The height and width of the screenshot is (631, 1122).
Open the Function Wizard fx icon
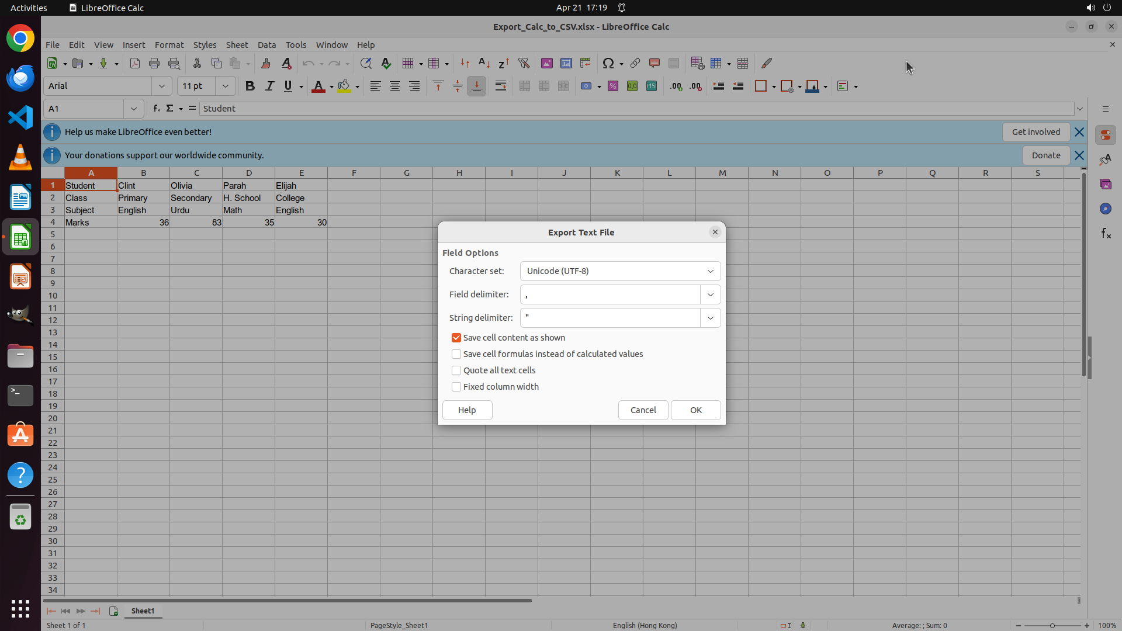point(156,109)
